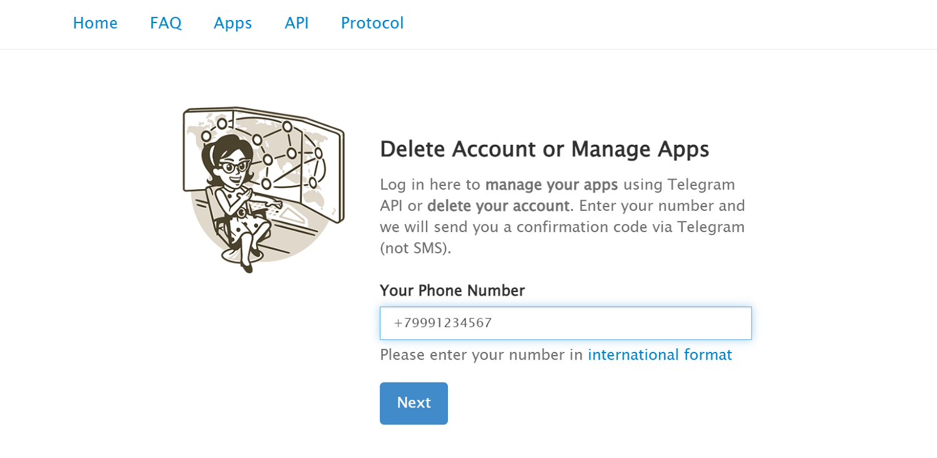Image resolution: width=937 pixels, height=458 pixels.
Task: Click the Delete Account or Manage Apps heading
Action: (544, 149)
